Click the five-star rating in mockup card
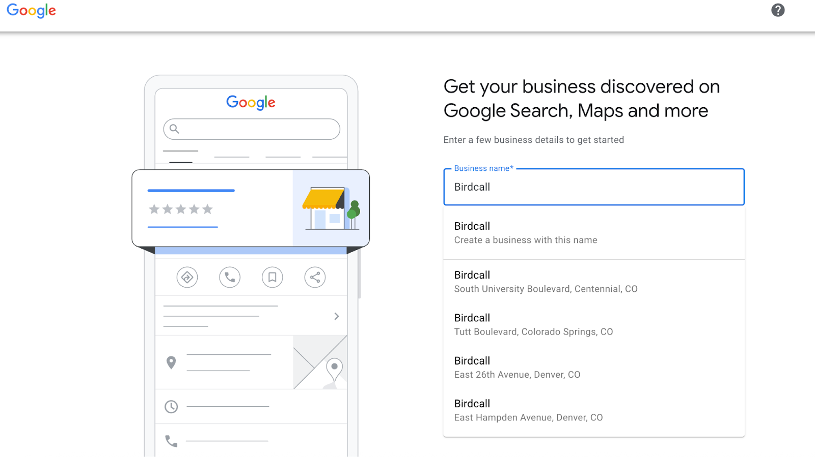815x457 pixels. pyautogui.click(x=180, y=209)
